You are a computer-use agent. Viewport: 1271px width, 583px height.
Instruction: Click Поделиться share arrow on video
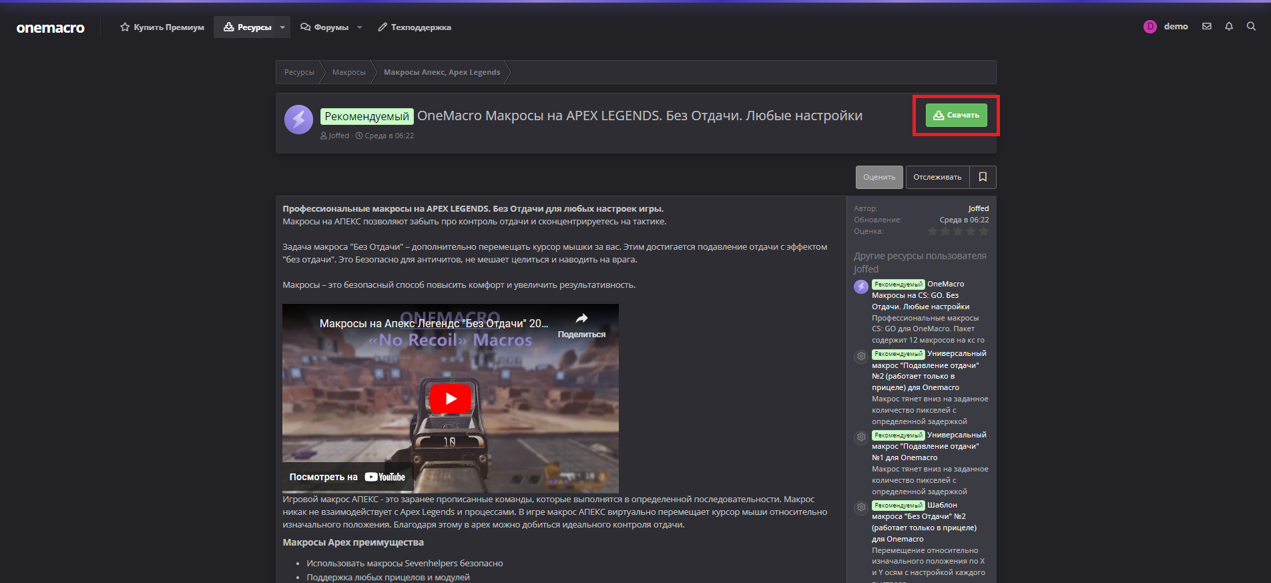click(581, 325)
